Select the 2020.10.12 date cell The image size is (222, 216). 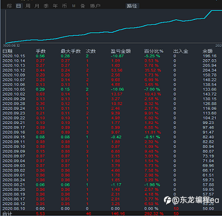[14, 70]
